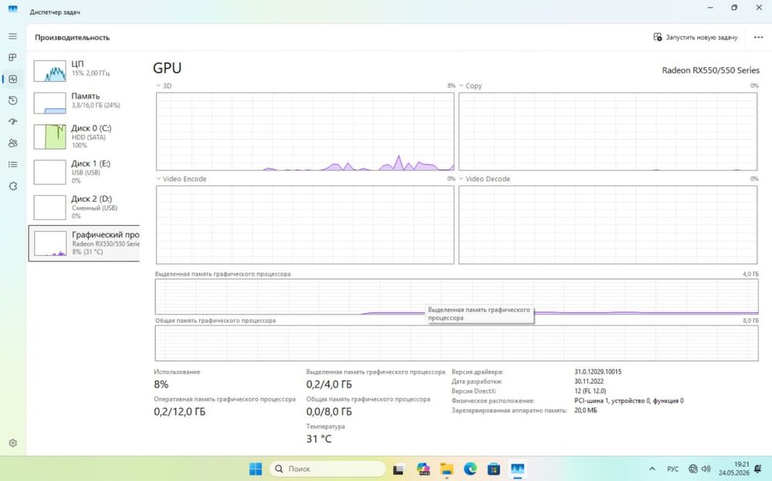Screen dimensions: 772x481
Task: Switch input language via РУС indicator
Action: point(672,469)
